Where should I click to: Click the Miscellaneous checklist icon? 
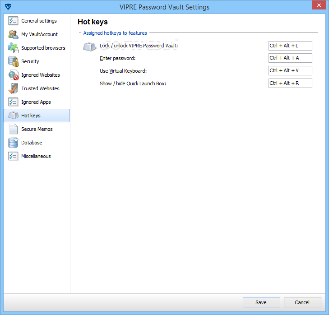pos(13,156)
